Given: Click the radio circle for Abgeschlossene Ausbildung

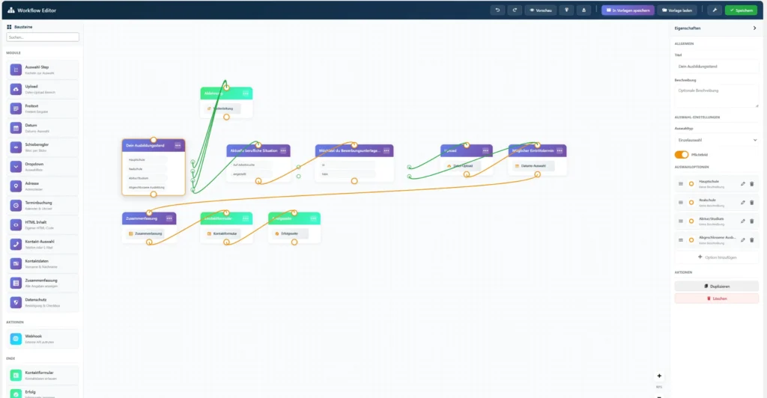Looking at the screenshot, I should 691,240.
